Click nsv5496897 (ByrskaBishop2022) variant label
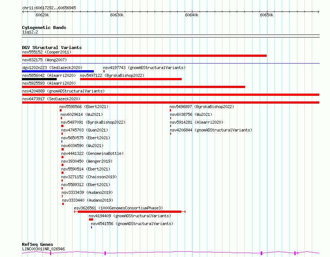 202,107
